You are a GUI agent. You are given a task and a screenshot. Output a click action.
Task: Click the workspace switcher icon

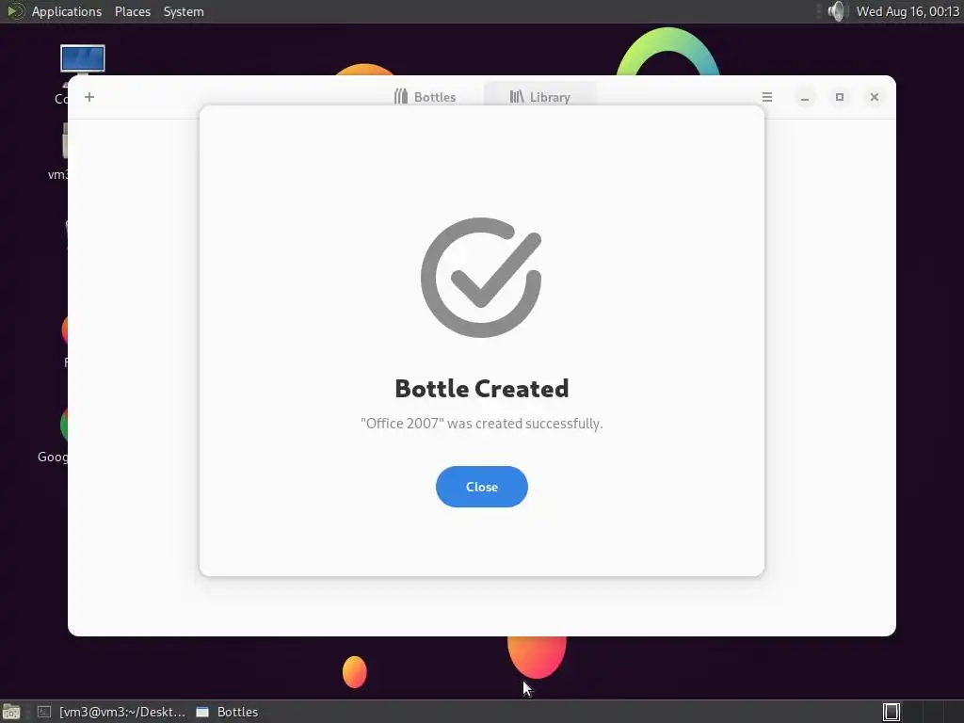point(892,712)
